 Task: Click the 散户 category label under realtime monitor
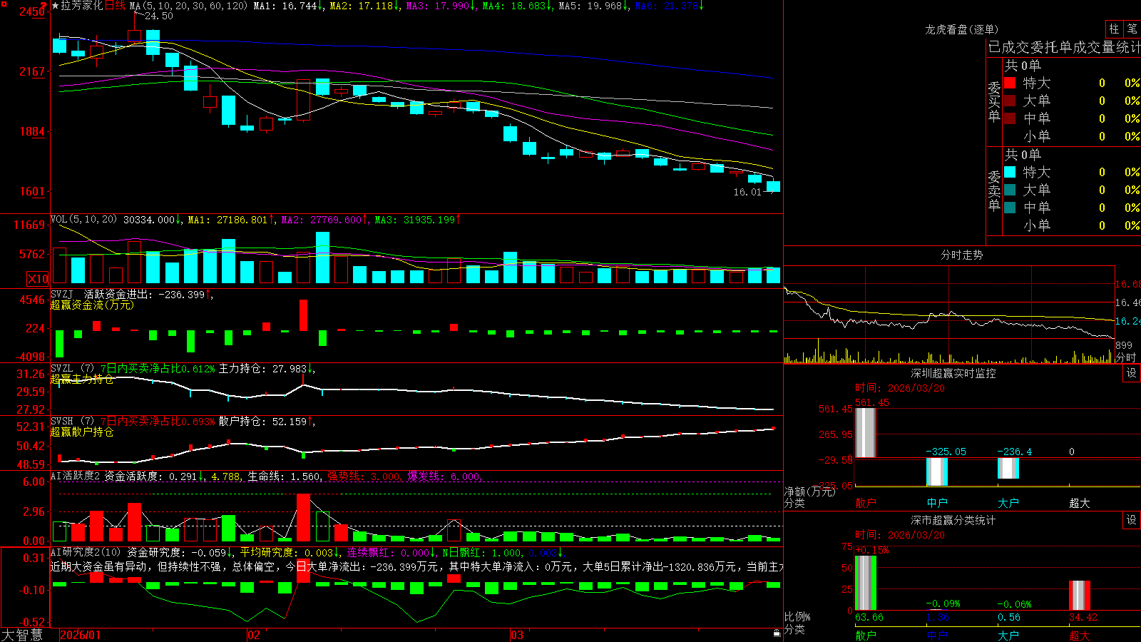pos(865,503)
